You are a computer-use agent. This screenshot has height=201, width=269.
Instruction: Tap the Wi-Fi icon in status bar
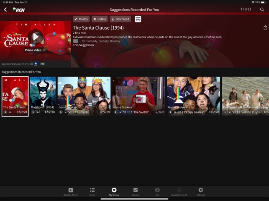tap(253, 3)
